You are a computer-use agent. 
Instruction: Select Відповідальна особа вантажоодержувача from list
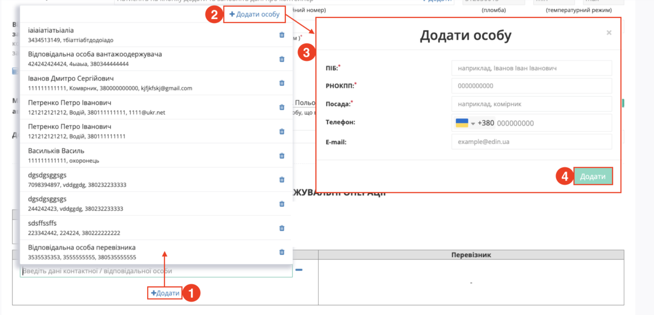tap(156, 59)
